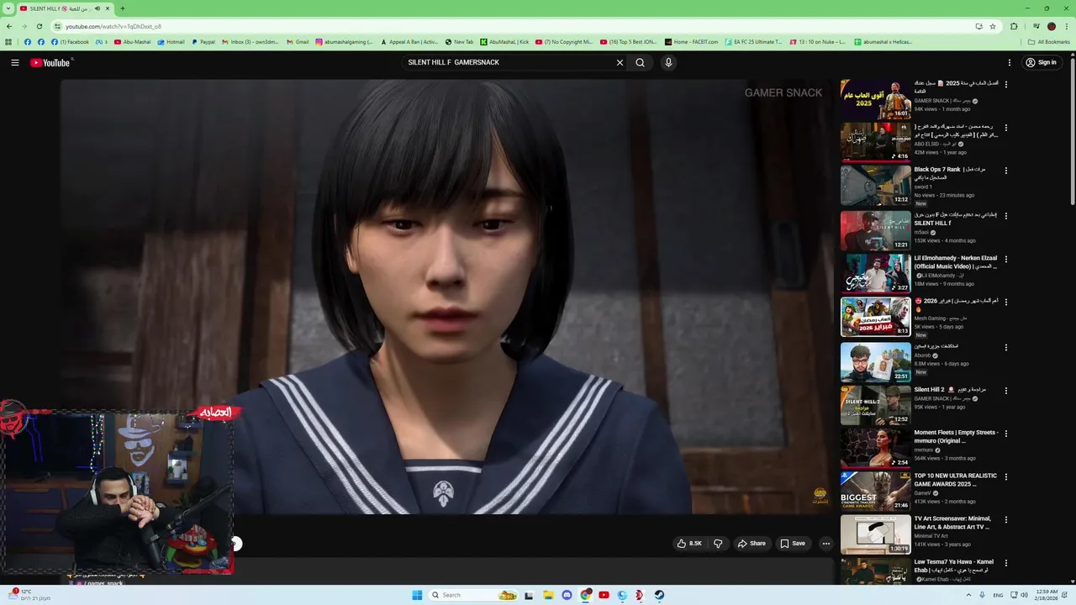
Task: Open the 'AbuMashaL | Kick' bookmark
Action: (x=504, y=42)
